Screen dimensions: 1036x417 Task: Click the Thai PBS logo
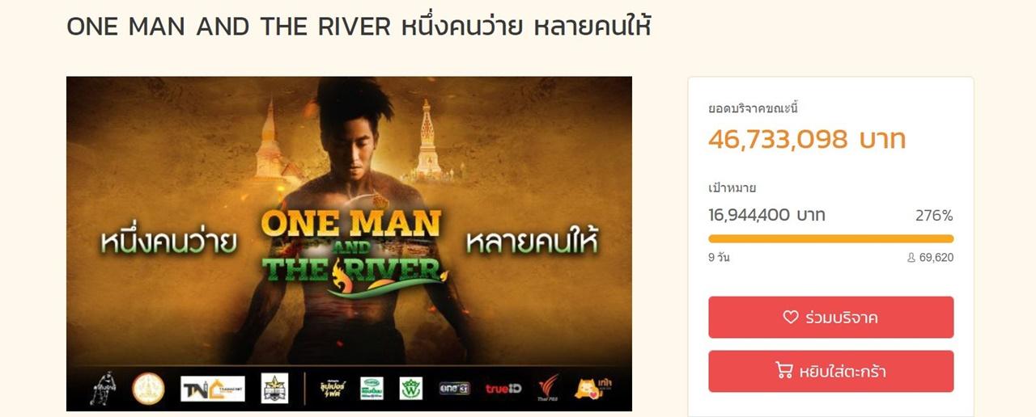549,389
